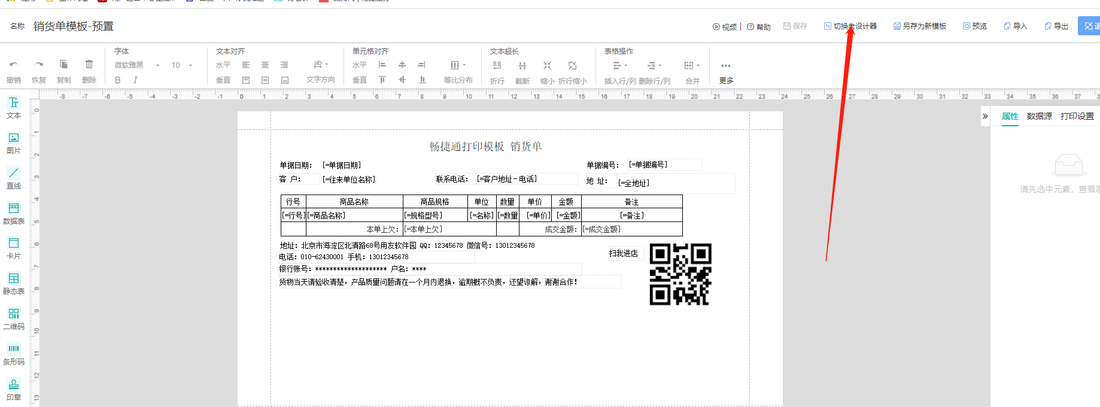Select the 直线 line tool
Screen dimensions: 1100x407
point(14,178)
